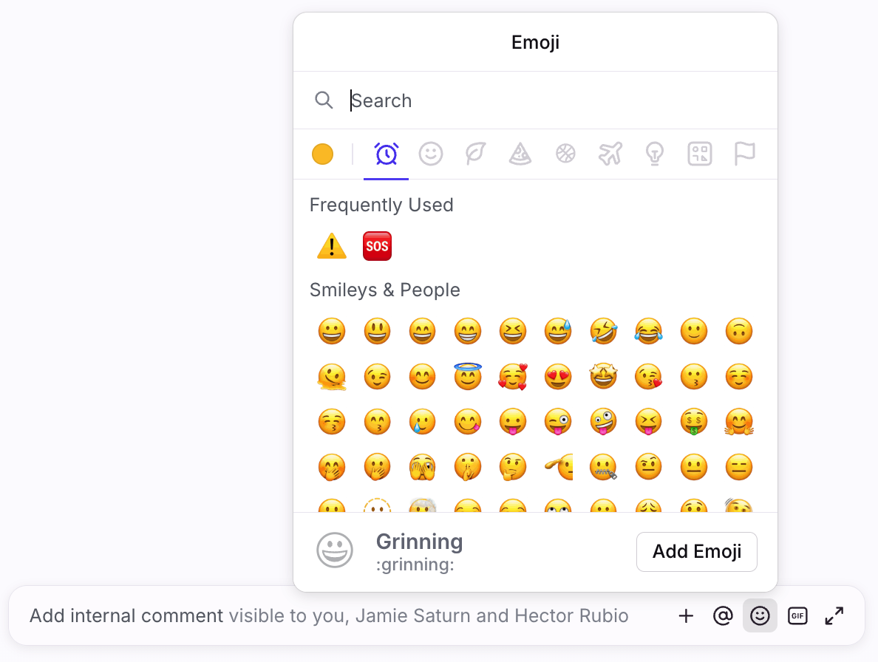Expand the comment editor to full size

click(x=834, y=615)
